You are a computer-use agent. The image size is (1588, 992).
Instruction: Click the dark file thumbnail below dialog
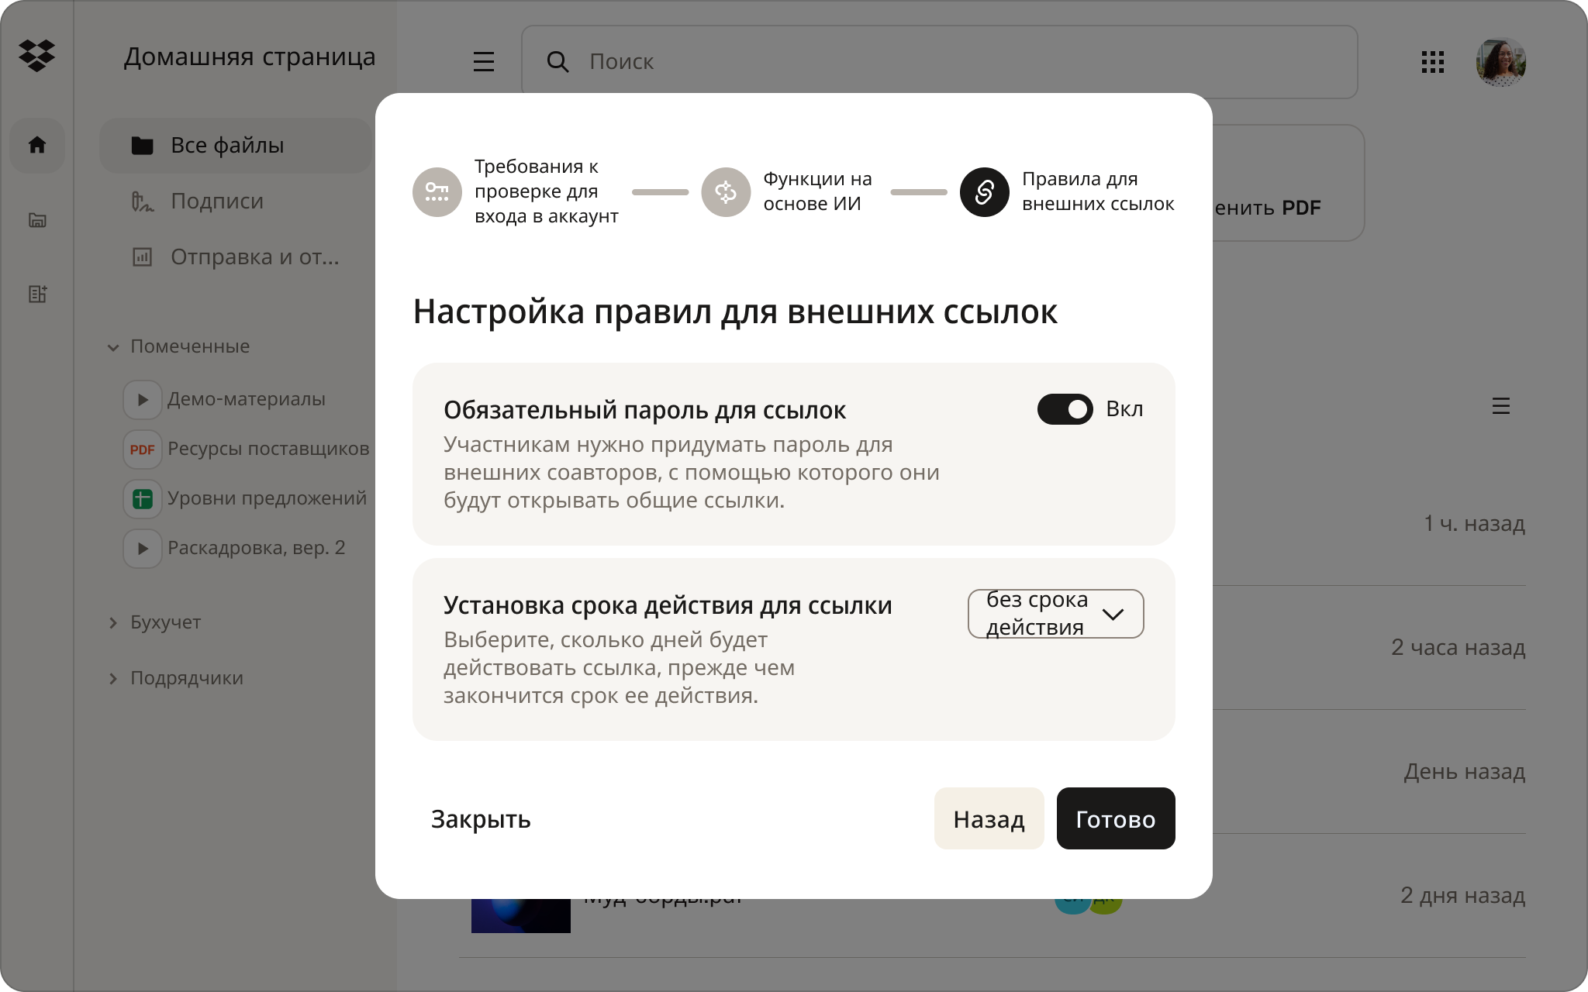[521, 915]
